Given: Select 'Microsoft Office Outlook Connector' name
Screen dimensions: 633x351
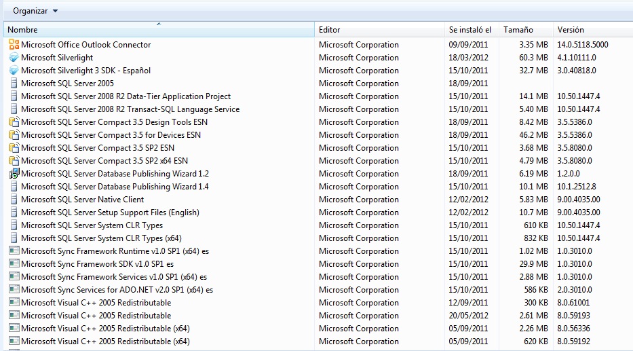Looking at the screenshot, I should pos(86,44).
